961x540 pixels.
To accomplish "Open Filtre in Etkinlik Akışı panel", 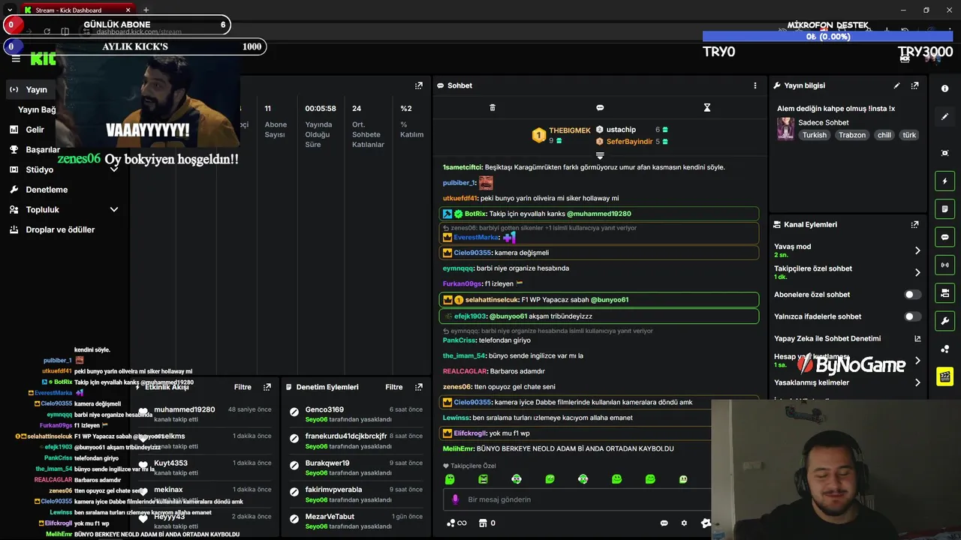I will click(x=243, y=387).
